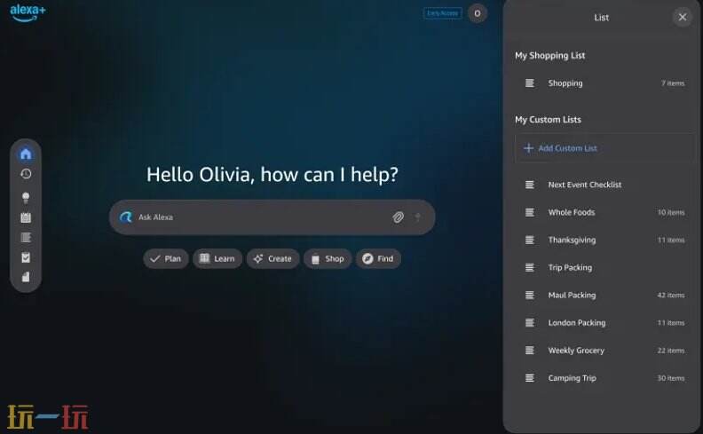
Task: Click the list icon beside Weekly Grocery
Action: coord(530,351)
